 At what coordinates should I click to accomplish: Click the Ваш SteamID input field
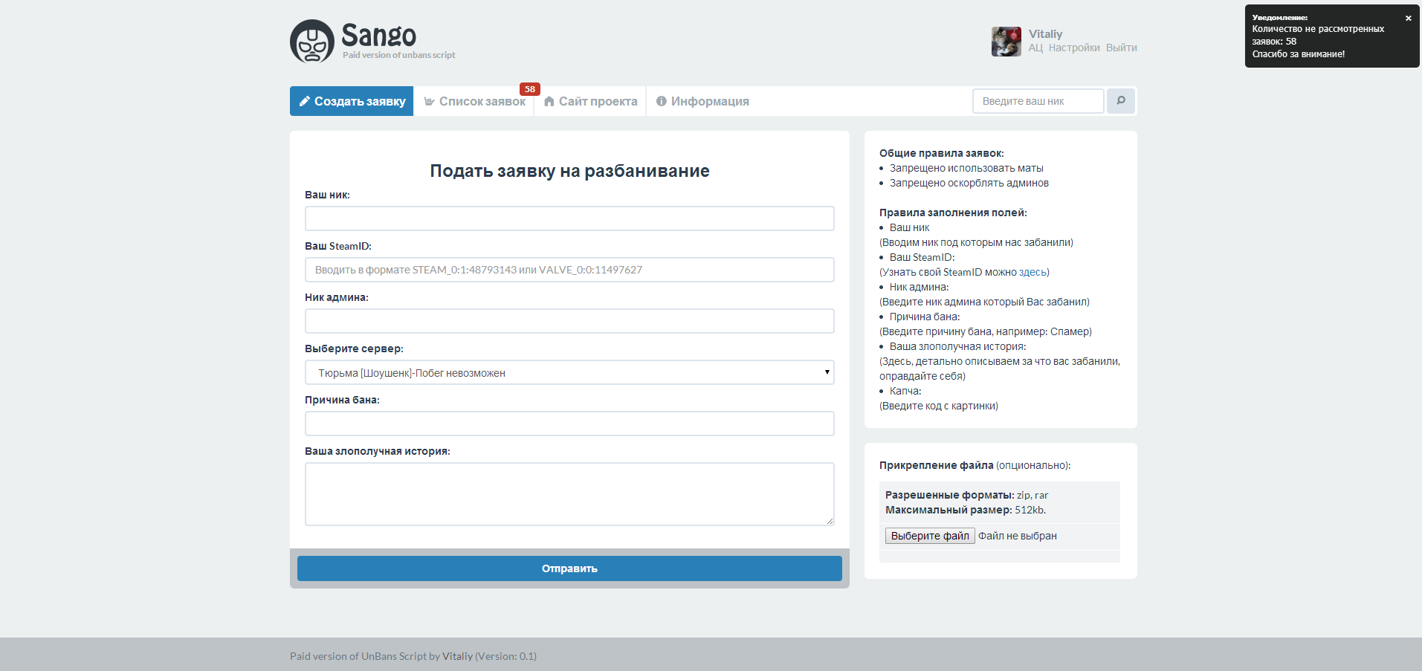tap(569, 270)
